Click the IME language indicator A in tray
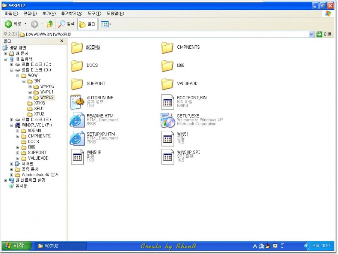Viewport: 338px width, 254px height. [x=255, y=246]
